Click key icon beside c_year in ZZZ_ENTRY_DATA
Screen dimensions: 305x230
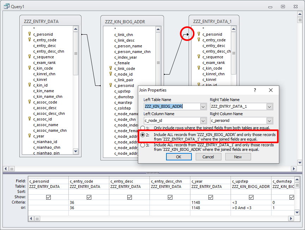pyautogui.click(x=30, y=136)
